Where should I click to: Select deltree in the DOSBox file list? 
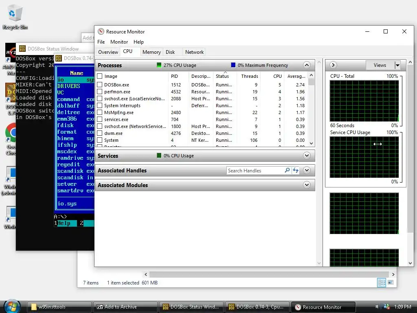pyautogui.click(x=75, y=112)
